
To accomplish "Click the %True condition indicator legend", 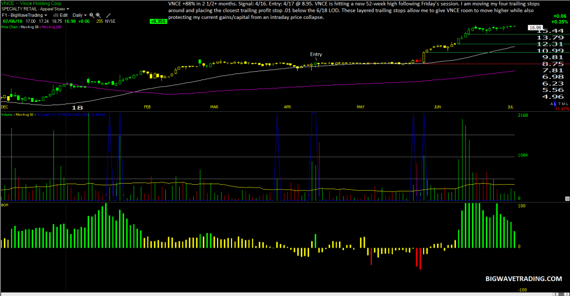I will pos(71,115).
